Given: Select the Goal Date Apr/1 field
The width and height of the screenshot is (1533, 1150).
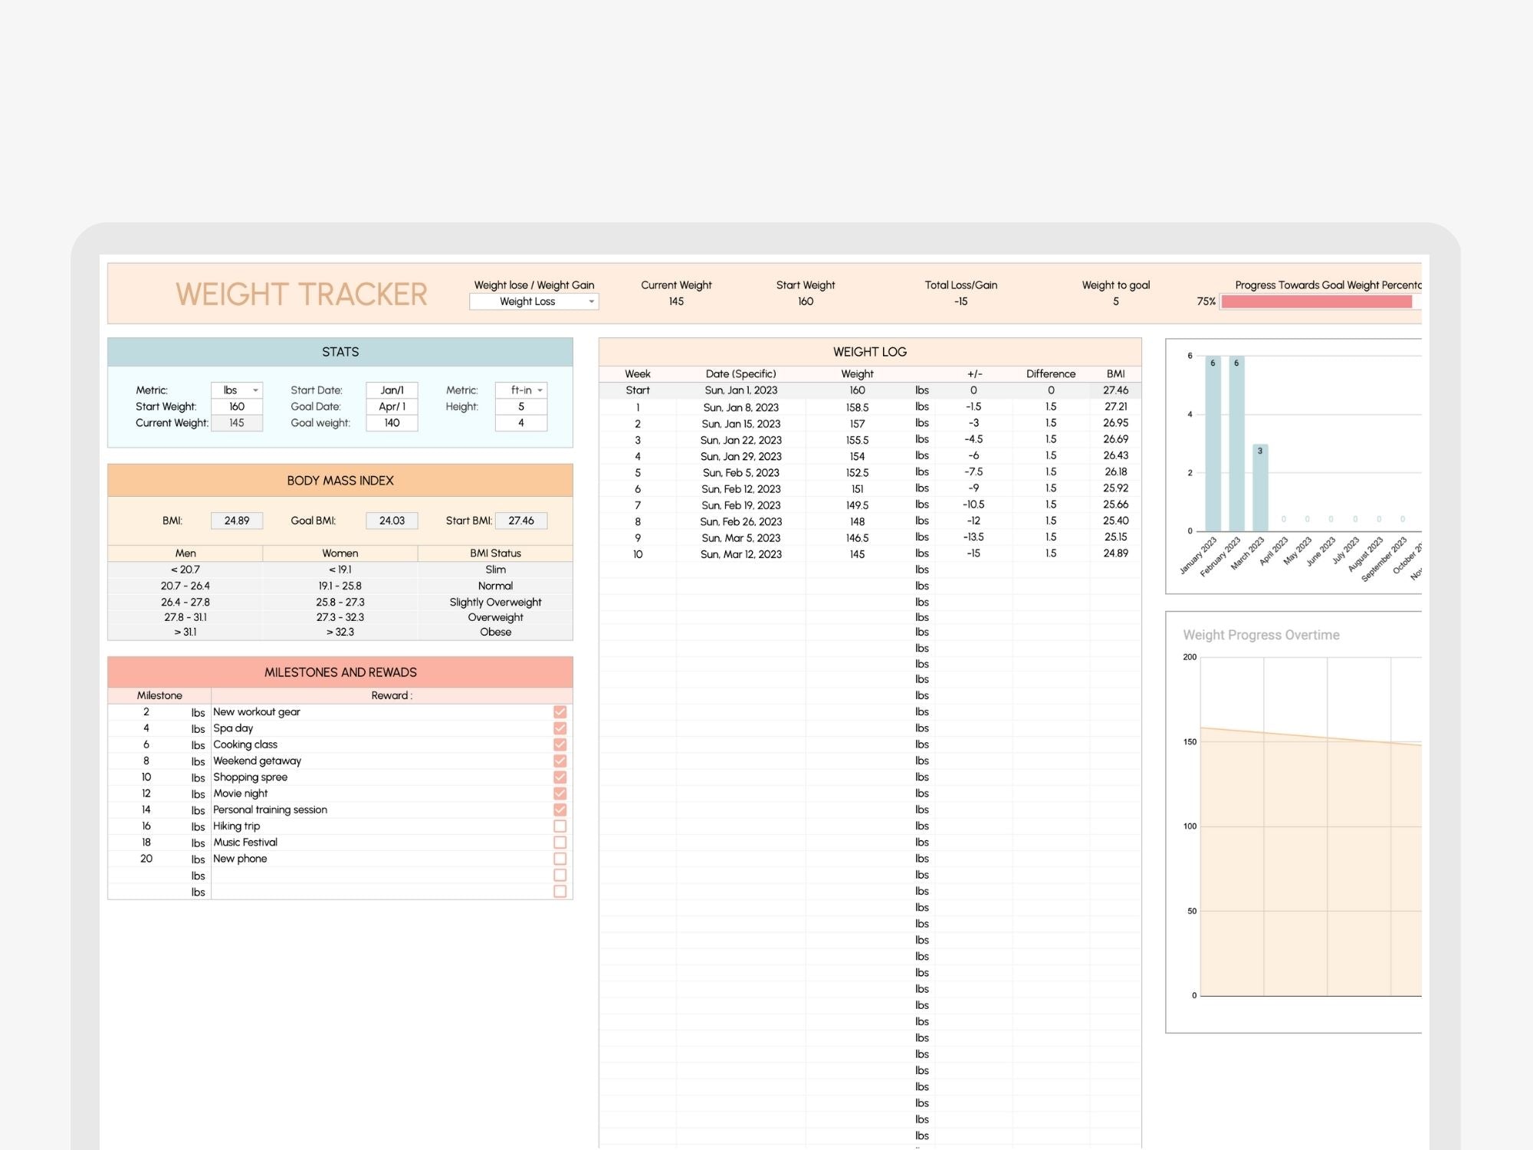Looking at the screenshot, I should [392, 406].
